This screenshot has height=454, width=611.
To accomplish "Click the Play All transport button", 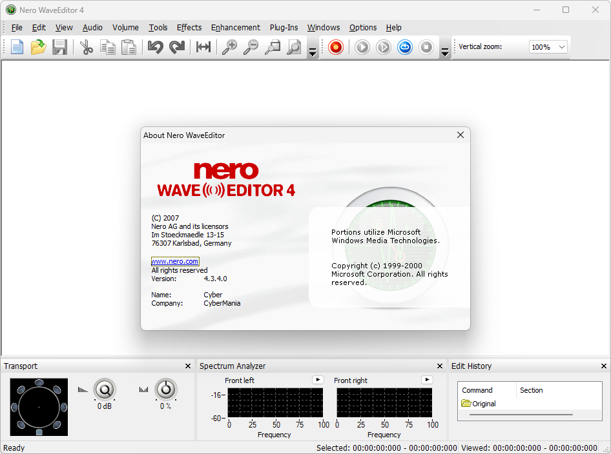I will point(362,47).
